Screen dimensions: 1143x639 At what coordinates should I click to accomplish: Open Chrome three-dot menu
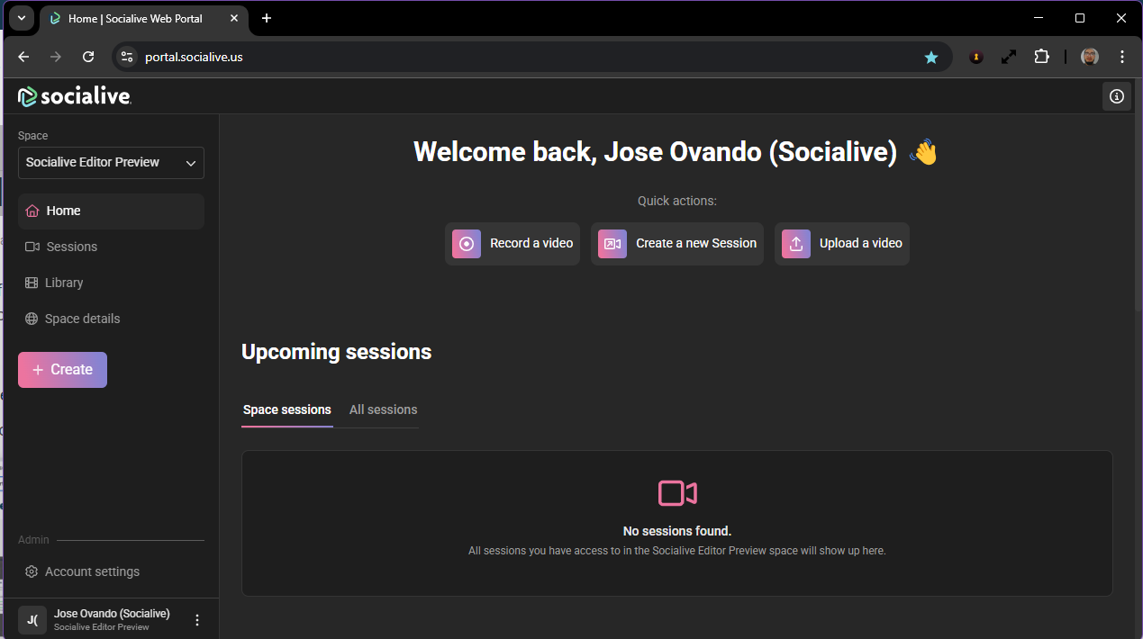1122,57
